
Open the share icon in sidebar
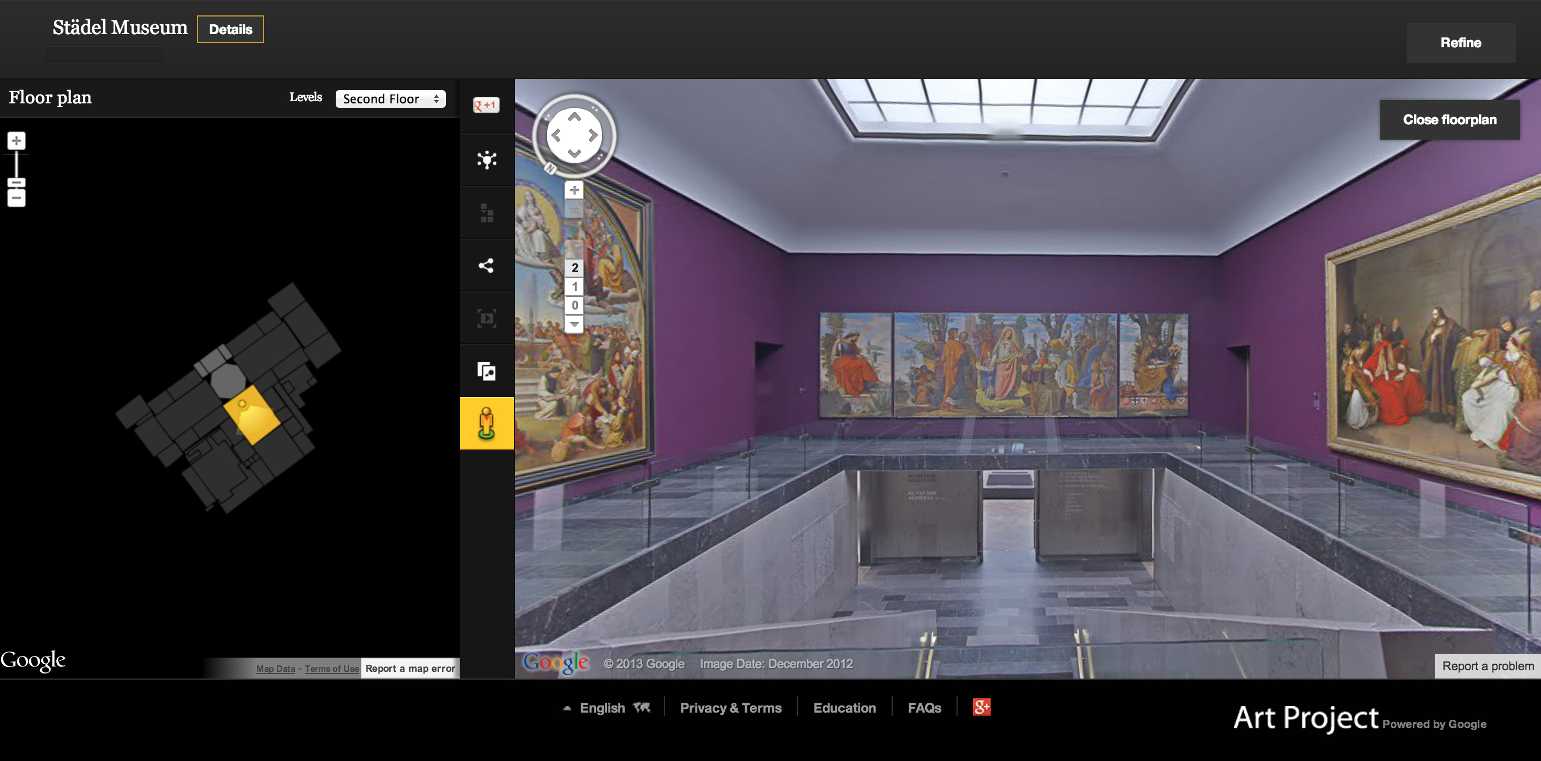pyautogui.click(x=486, y=266)
